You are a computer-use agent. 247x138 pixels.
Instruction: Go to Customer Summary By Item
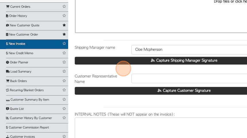coord(28,100)
